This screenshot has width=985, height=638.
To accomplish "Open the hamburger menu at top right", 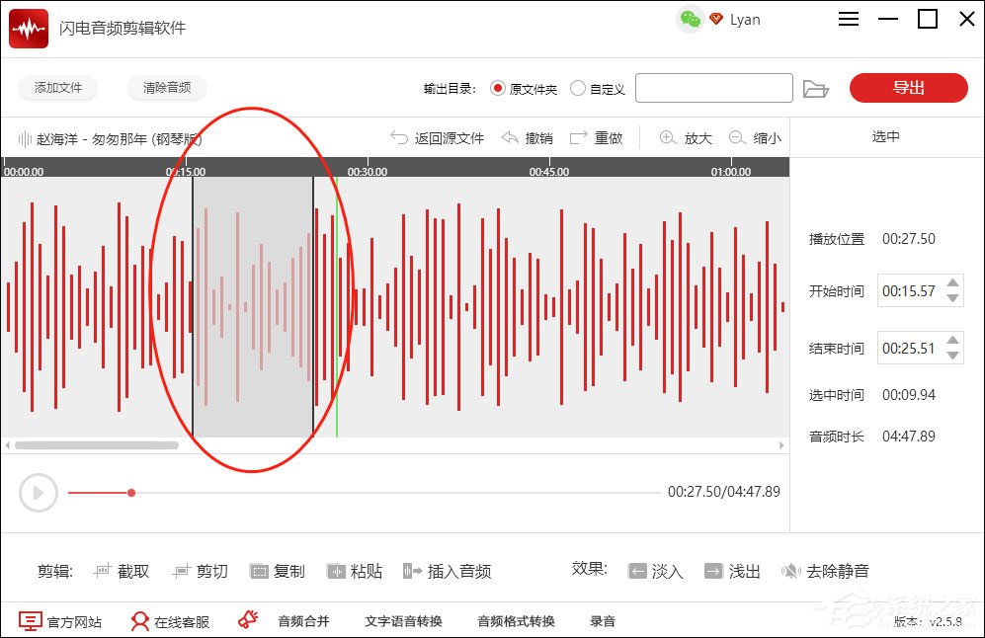I will tap(848, 19).
